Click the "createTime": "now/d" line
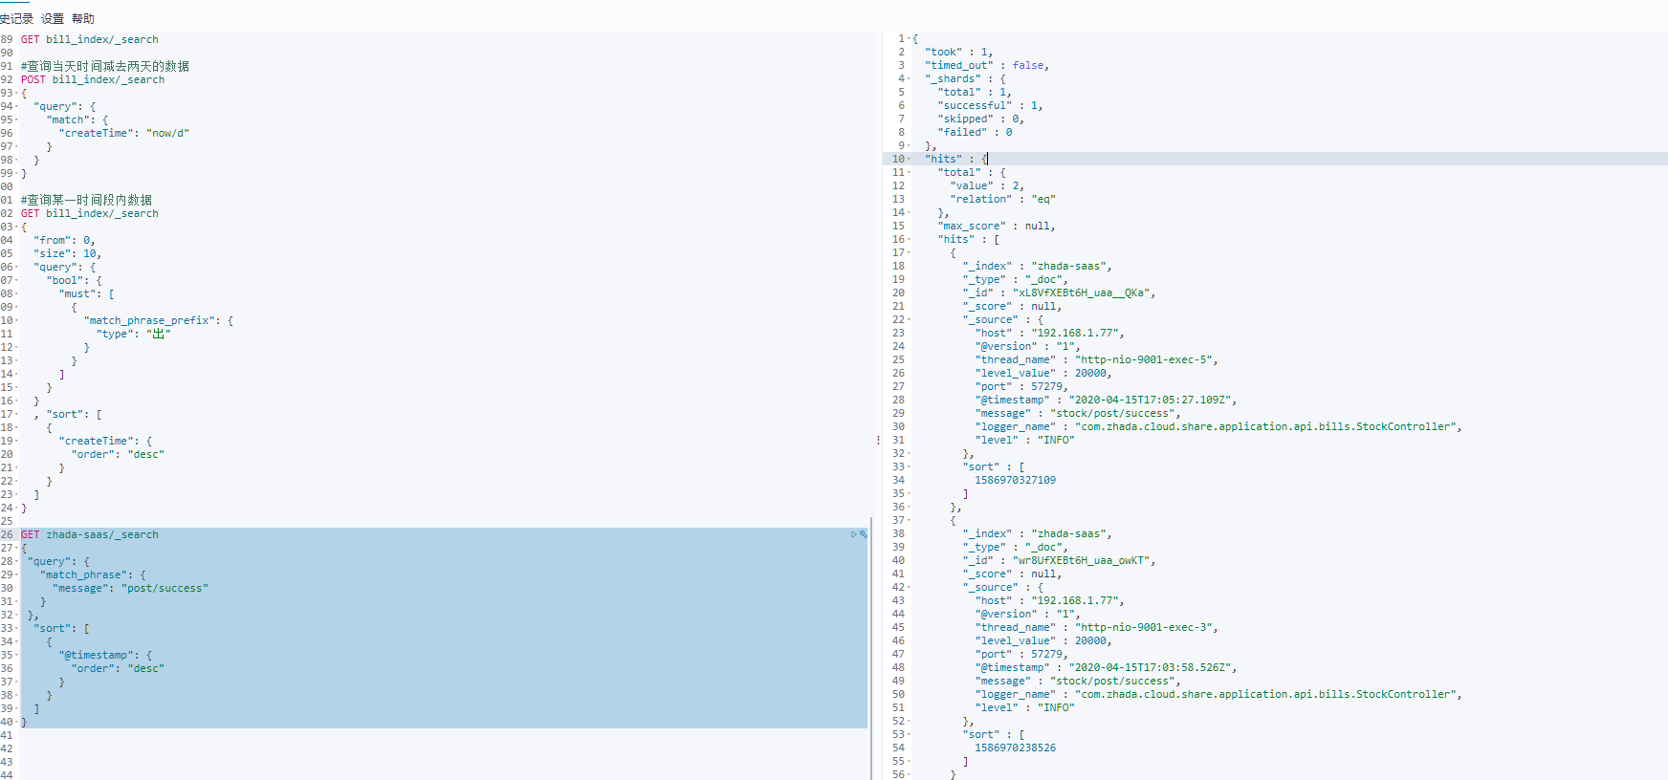This screenshot has width=1668, height=780. click(124, 133)
